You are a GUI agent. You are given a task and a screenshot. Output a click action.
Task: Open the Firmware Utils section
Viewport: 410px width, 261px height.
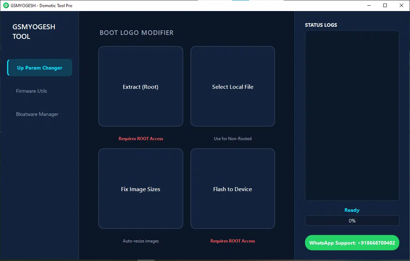tap(31, 91)
